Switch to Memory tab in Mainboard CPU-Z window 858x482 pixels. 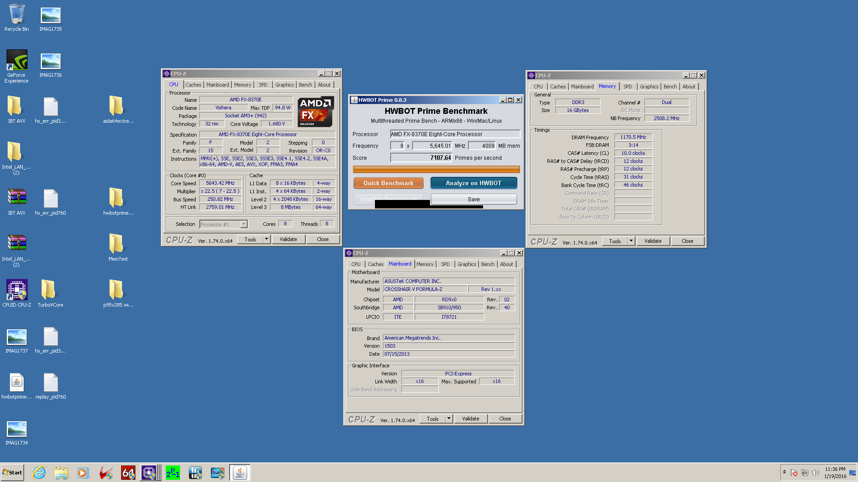point(425,264)
